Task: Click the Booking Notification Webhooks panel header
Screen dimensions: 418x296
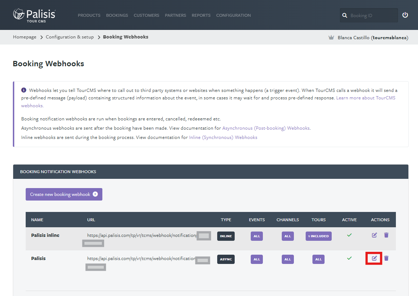Action: [x=210, y=172]
